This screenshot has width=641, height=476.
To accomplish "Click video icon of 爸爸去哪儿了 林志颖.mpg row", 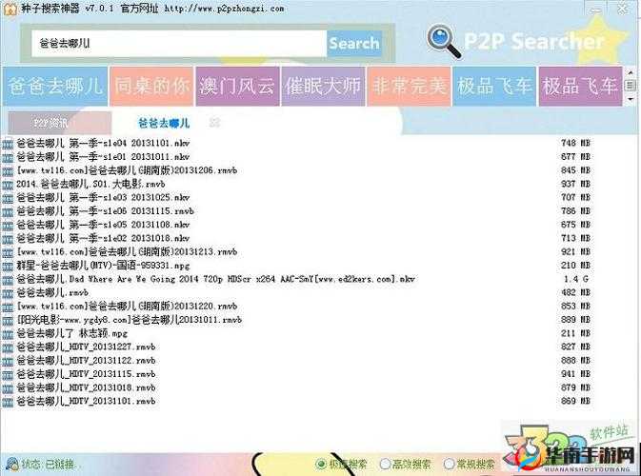I will coord(8,334).
